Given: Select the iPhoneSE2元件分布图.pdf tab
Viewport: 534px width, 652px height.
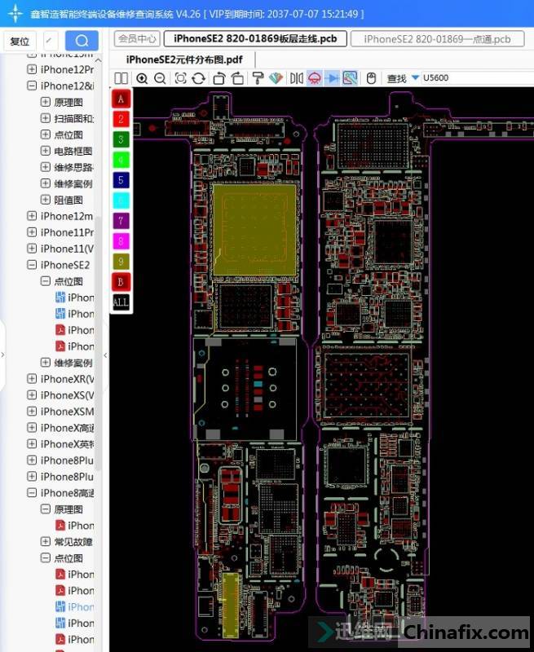Looking at the screenshot, I should (183, 59).
